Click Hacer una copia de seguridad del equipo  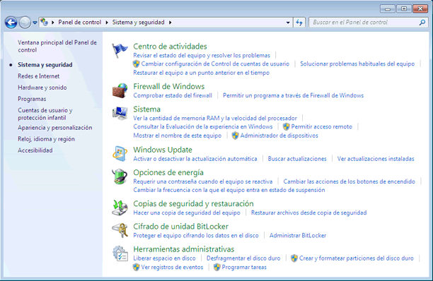tap(187, 213)
